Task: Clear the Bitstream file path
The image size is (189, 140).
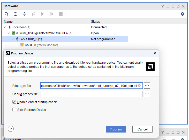Action: pos(139,86)
